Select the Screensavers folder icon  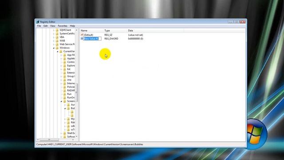65,101
